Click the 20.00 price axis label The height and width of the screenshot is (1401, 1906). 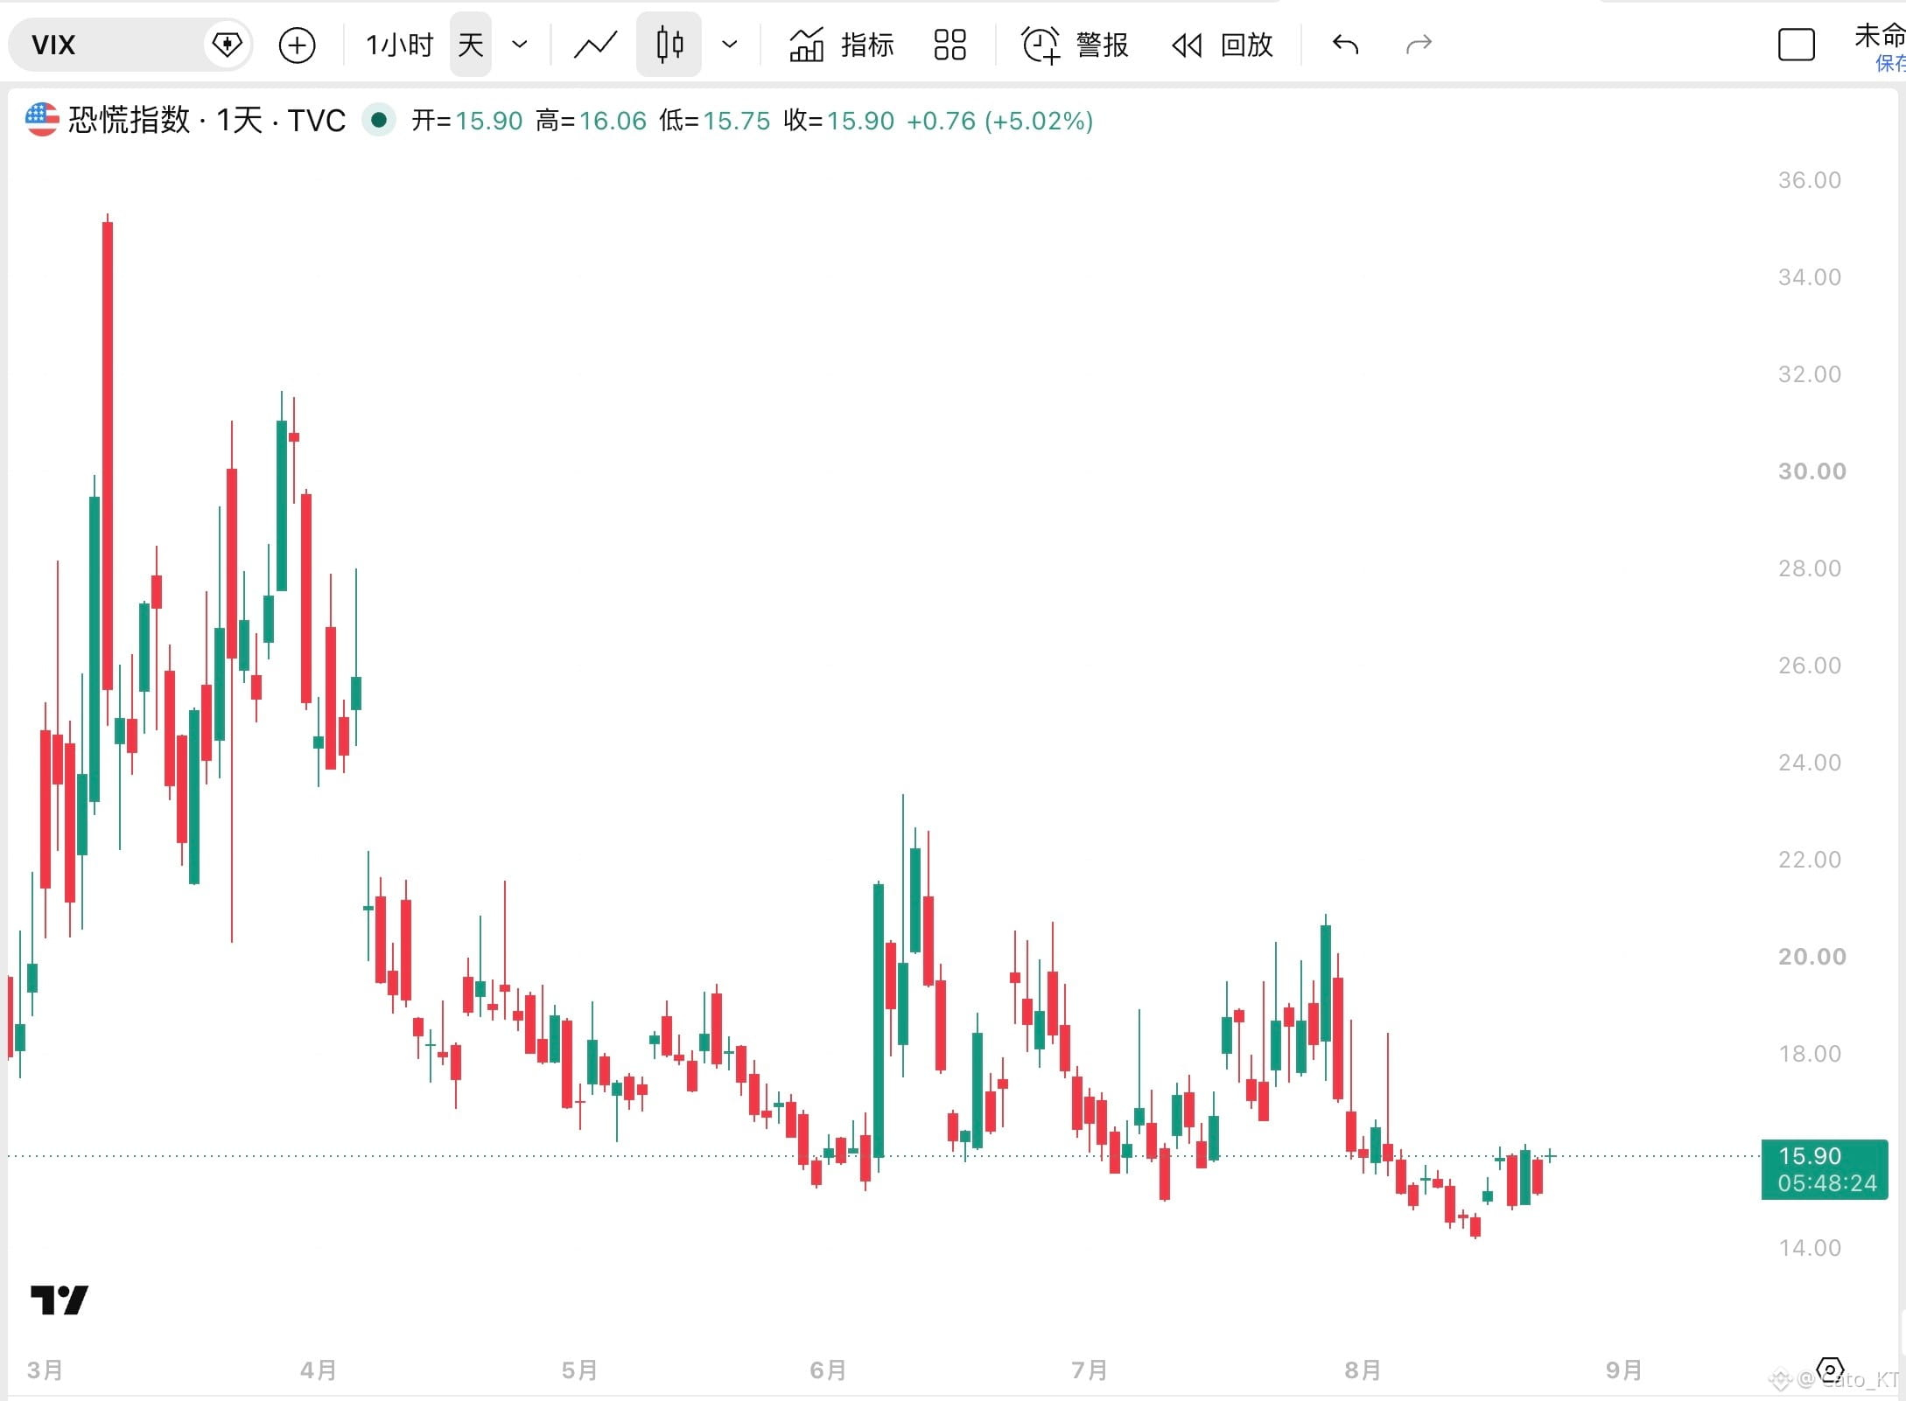pos(1811,957)
